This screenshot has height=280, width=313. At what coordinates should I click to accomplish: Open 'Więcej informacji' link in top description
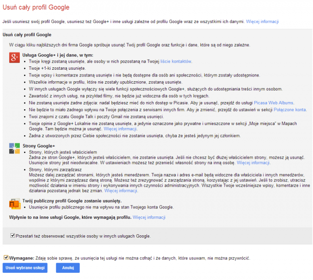pos(262,22)
